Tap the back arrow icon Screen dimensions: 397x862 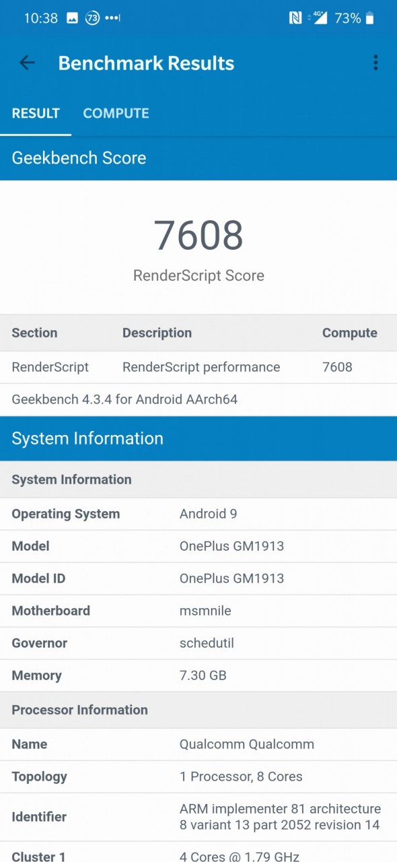[x=27, y=63]
